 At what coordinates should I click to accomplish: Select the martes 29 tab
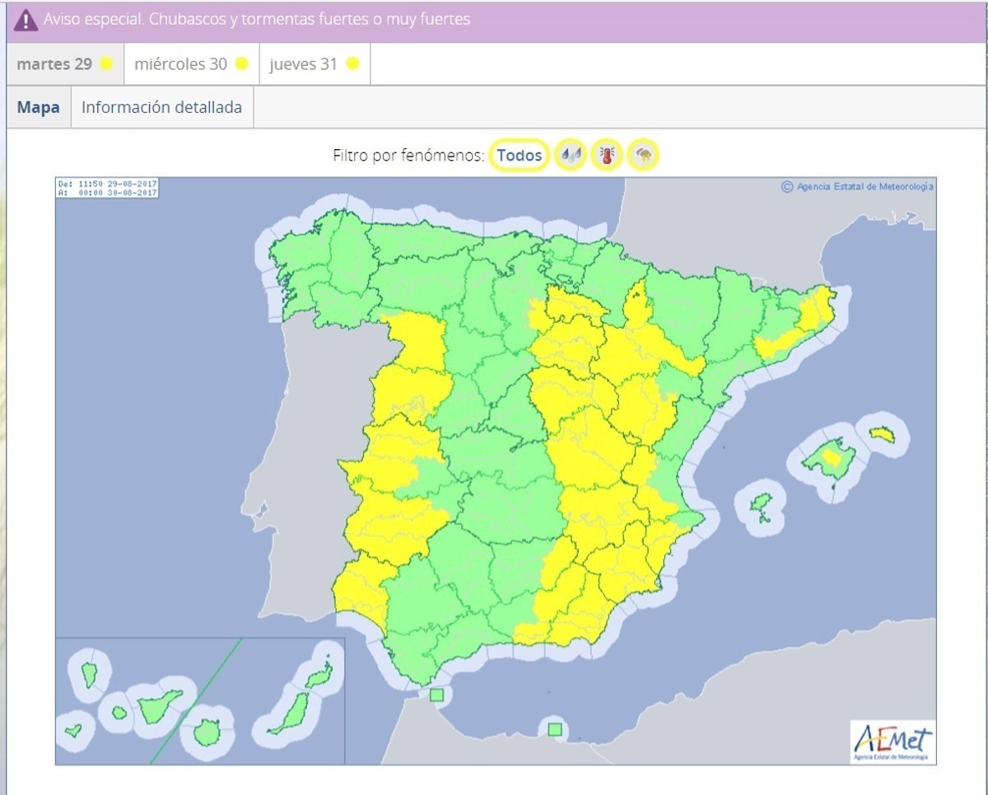pos(54,63)
